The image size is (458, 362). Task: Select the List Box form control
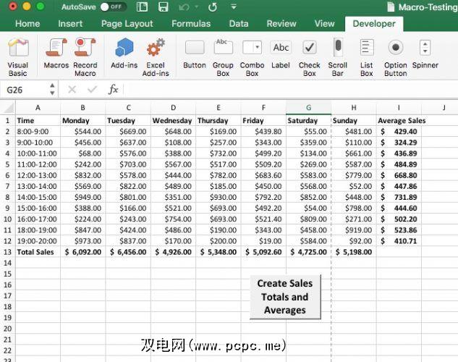367,56
